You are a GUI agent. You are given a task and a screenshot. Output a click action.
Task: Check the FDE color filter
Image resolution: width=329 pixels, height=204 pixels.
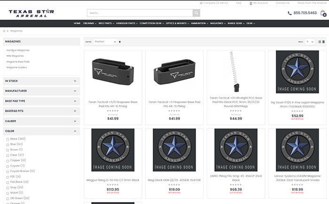click(x=8, y=177)
